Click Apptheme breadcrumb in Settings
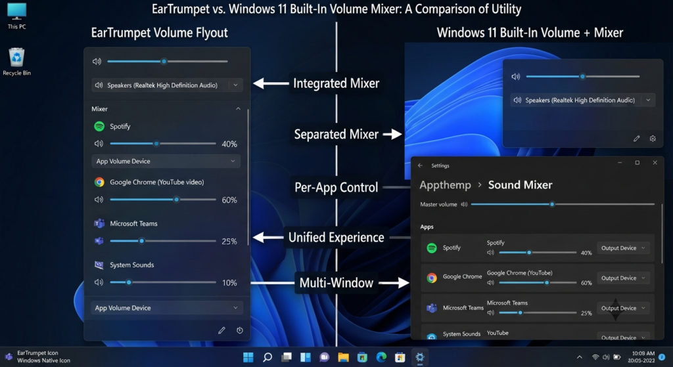The width and height of the screenshot is (673, 367). click(445, 184)
